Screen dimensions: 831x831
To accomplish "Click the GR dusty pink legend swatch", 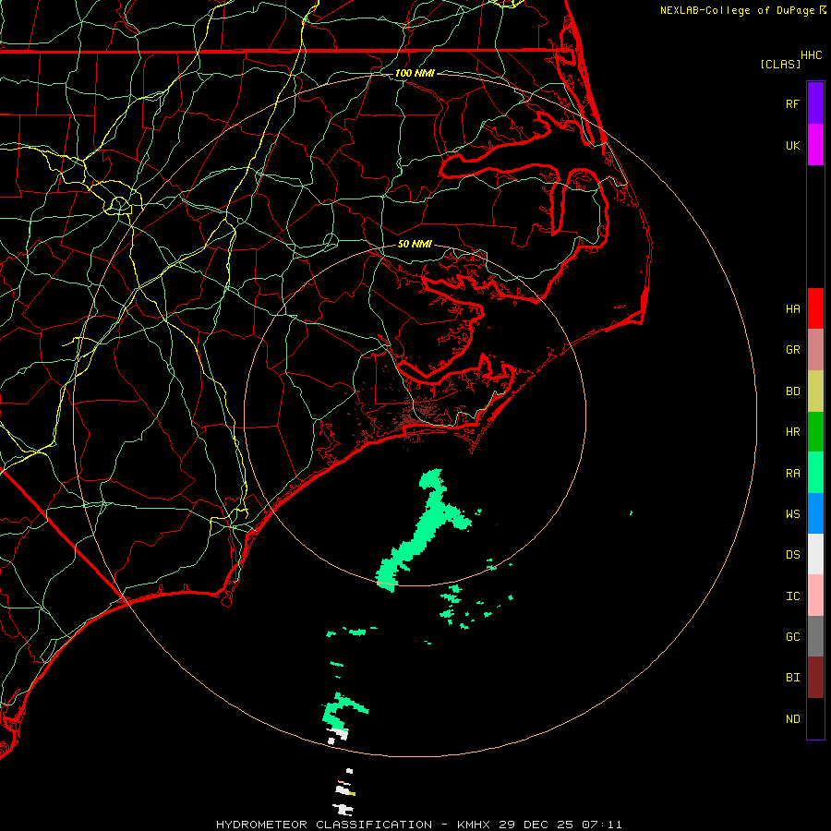I will (815, 350).
